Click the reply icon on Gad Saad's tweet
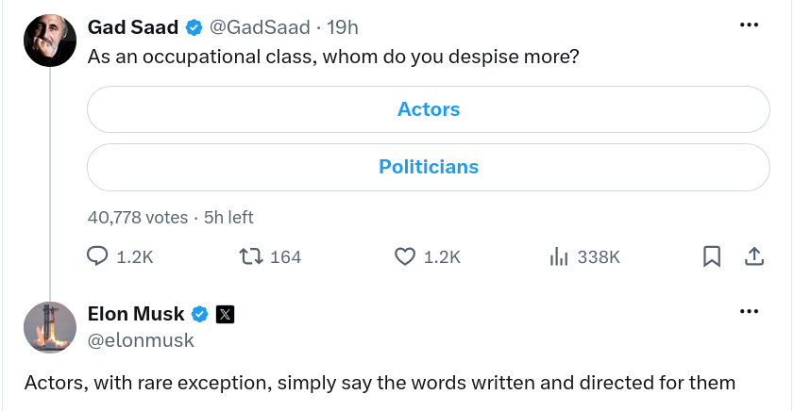The width and height of the screenshot is (794, 411). pos(97,255)
